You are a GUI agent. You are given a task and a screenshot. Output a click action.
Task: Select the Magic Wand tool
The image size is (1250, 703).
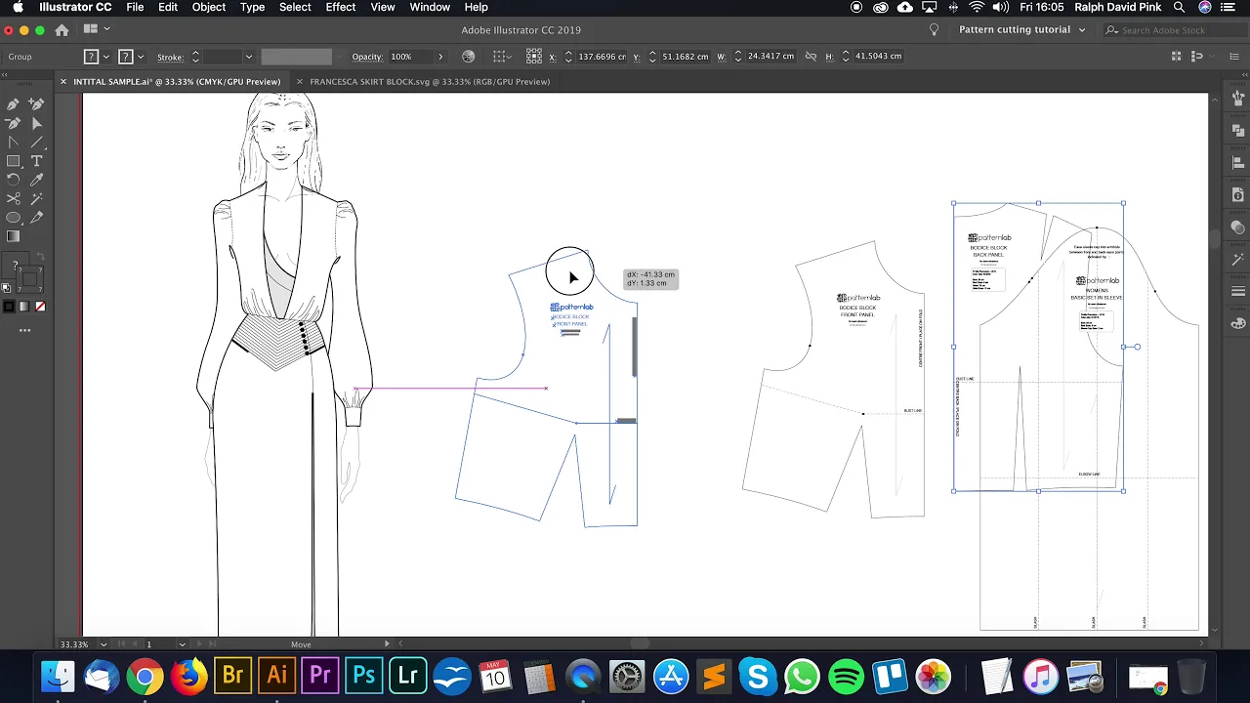click(x=37, y=199)
